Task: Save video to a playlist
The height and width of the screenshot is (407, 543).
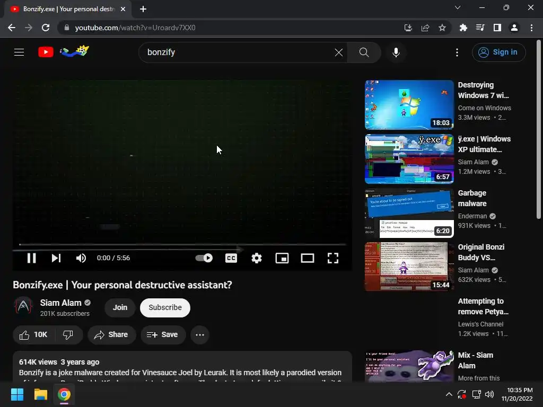Action: tap(163, 335)
